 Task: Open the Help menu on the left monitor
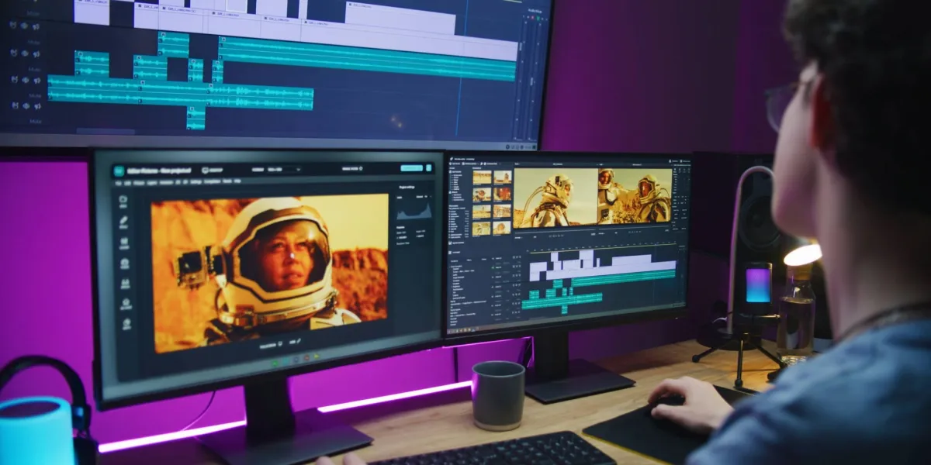(237, 181)
